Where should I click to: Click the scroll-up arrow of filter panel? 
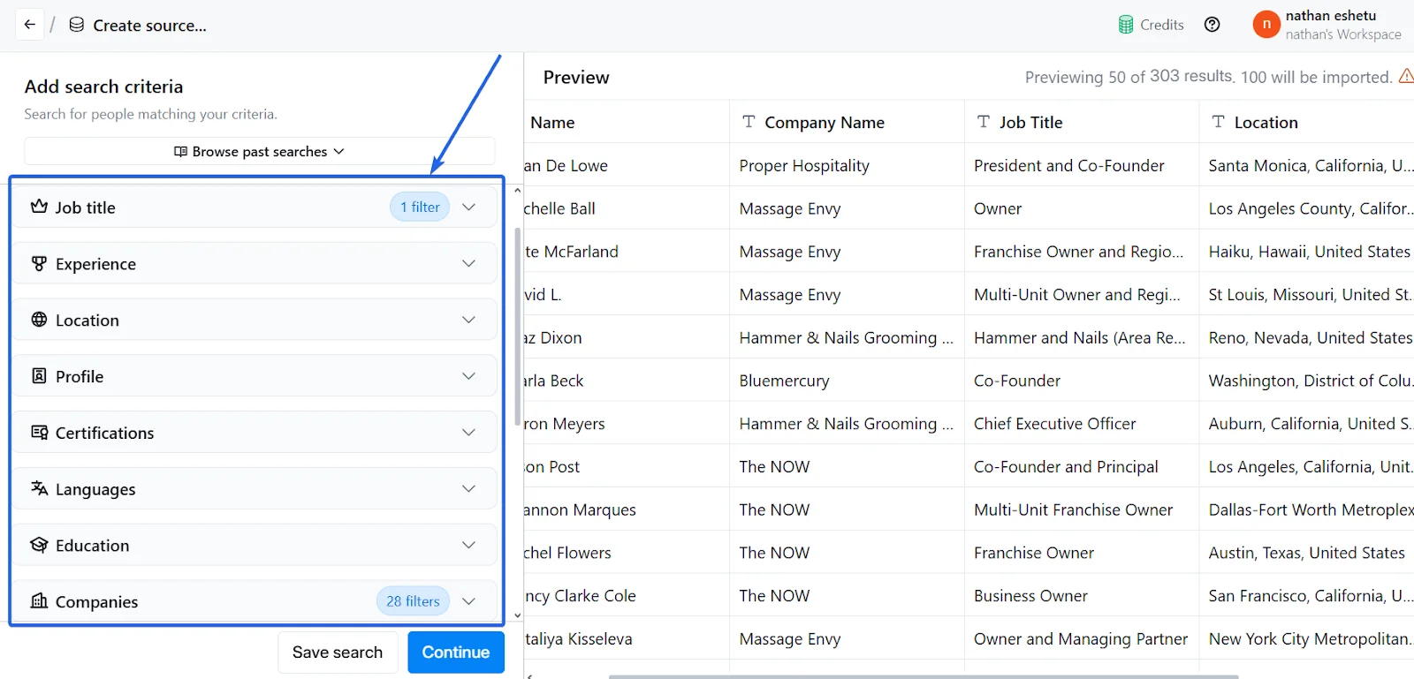coord(518,191)
